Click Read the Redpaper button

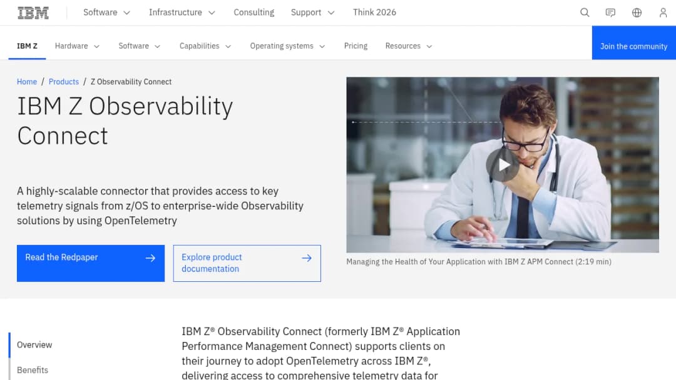(x=91, y=263)
